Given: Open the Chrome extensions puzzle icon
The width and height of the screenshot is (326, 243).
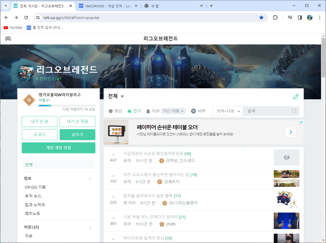Looking at the screenshot, I should [x=275, y=18].
